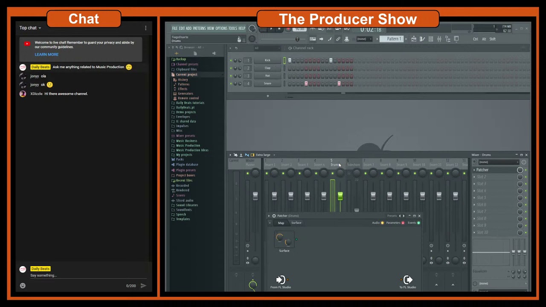Click the stop button in the transport

tap(279, 29)
